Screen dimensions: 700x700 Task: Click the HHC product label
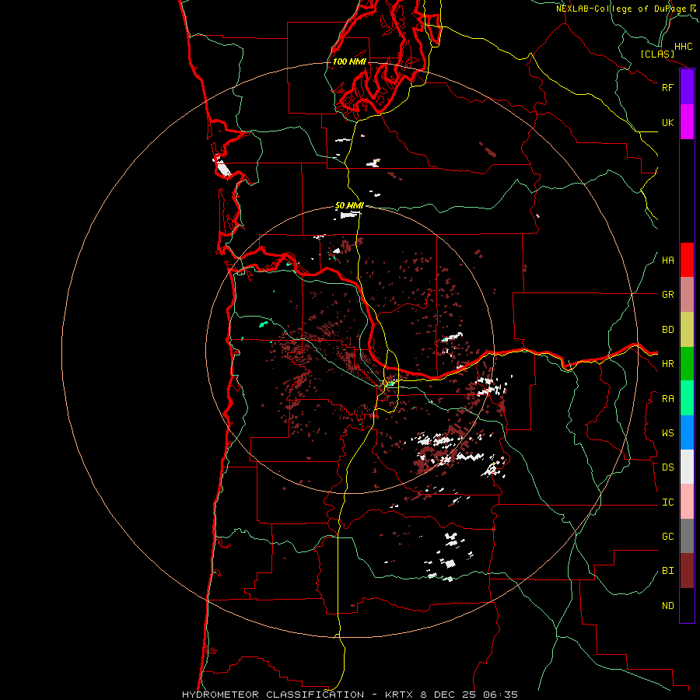(684, 47)
